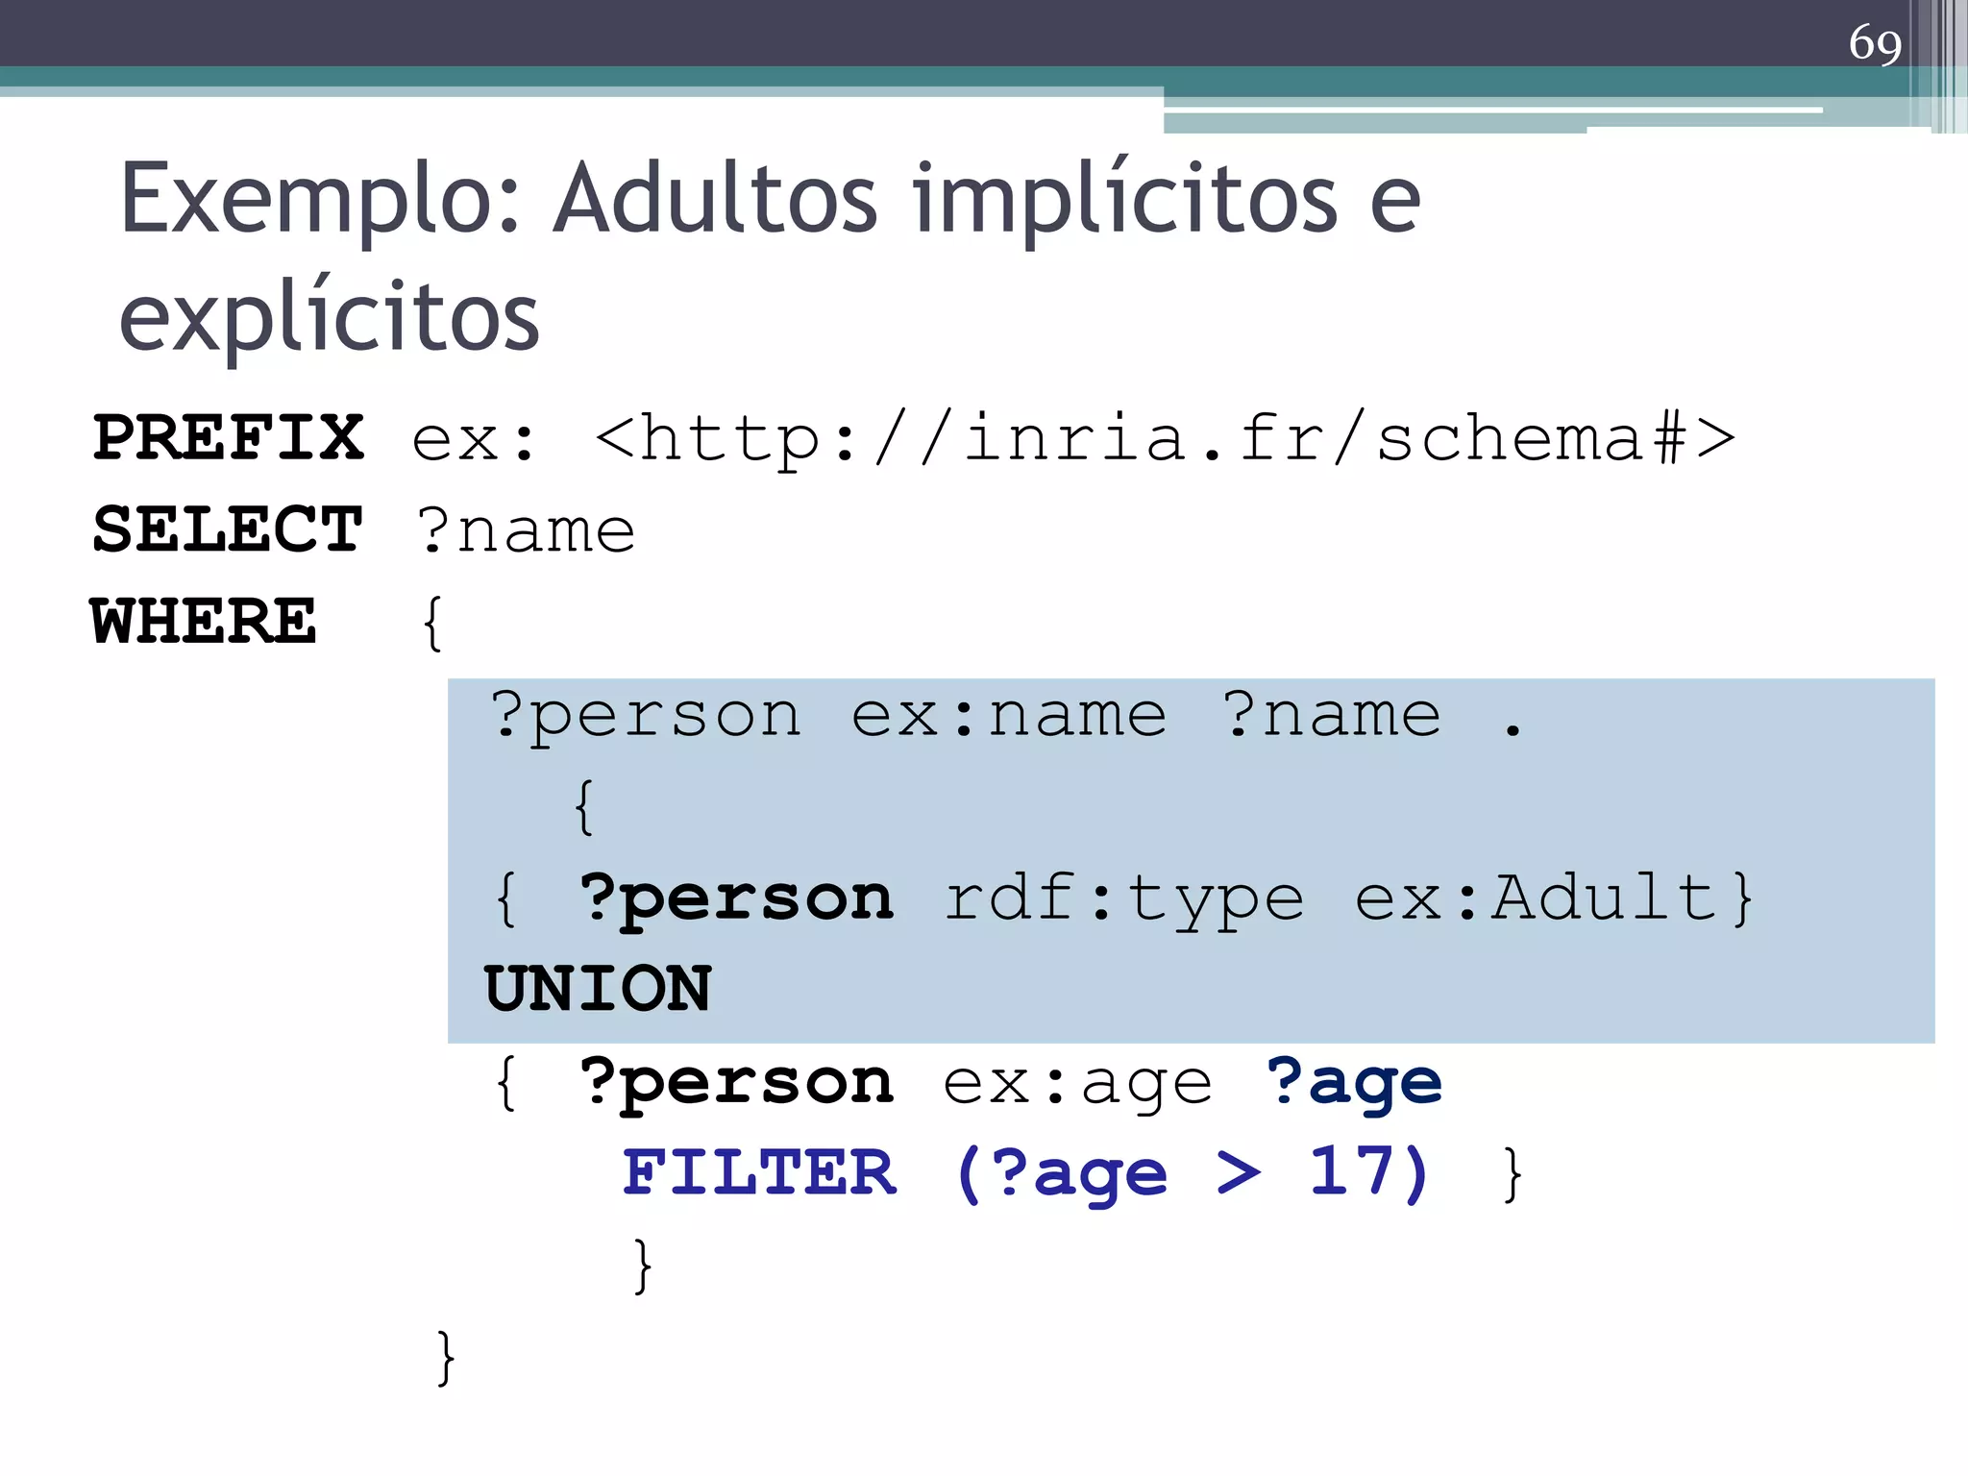Image resolution: width=1968 pixels, height=1476 pixels.
Task: Click the URI <http://inria.fr/schema#>
Action: point(1166,439)
